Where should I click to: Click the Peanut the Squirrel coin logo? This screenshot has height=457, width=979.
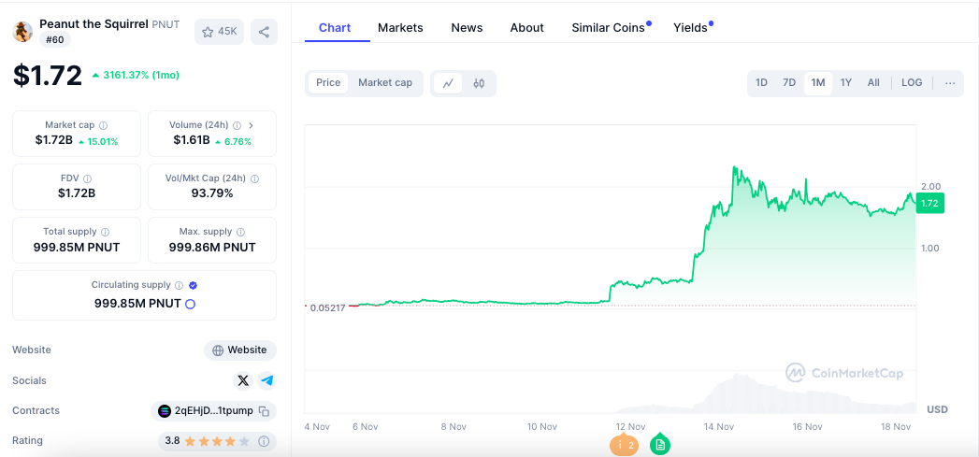tap(22, 31)
